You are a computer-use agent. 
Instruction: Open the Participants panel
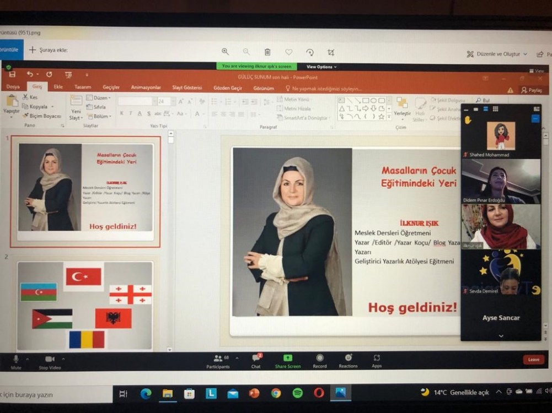(218, 361)
